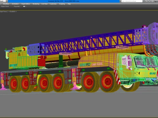The height and width of the screenshot is (118, 158).
Task: Click the Edged Faces viewport label
Action: point(4,11)
